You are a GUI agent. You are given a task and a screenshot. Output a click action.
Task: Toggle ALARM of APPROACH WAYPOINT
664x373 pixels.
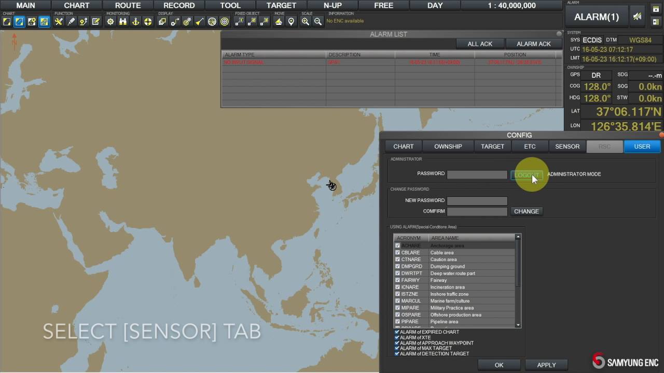click(397, 343)
